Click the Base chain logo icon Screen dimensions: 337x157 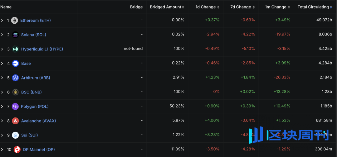pos(15,63)
